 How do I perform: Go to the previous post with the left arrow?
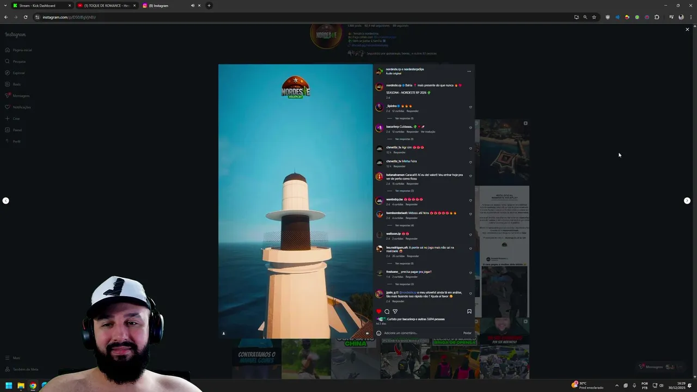click(x=5, y=201)
